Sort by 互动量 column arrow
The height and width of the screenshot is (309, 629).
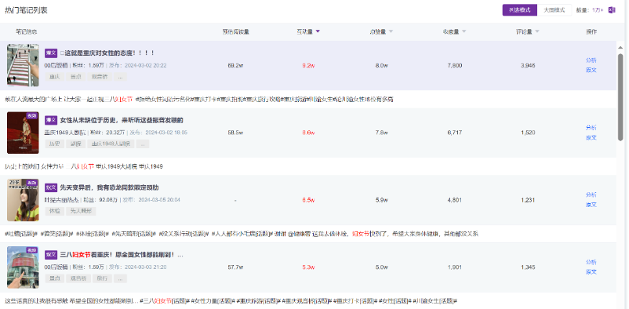[318, 31]
